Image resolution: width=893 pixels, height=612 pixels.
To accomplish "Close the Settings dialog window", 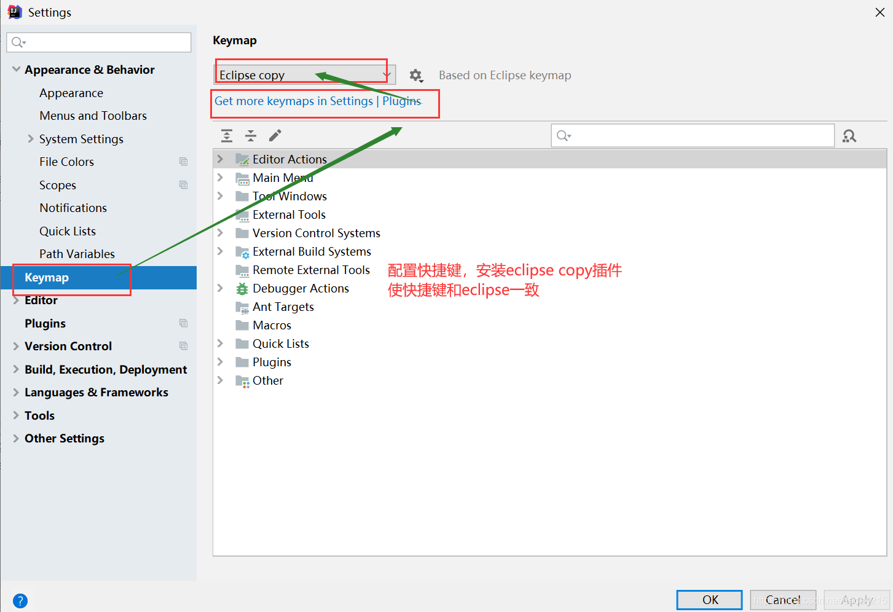I will pos(879,12).
